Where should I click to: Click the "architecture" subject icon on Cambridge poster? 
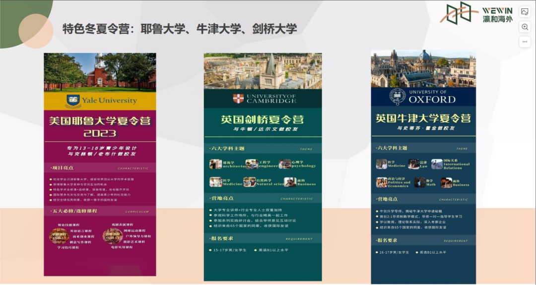pos(216,164)
